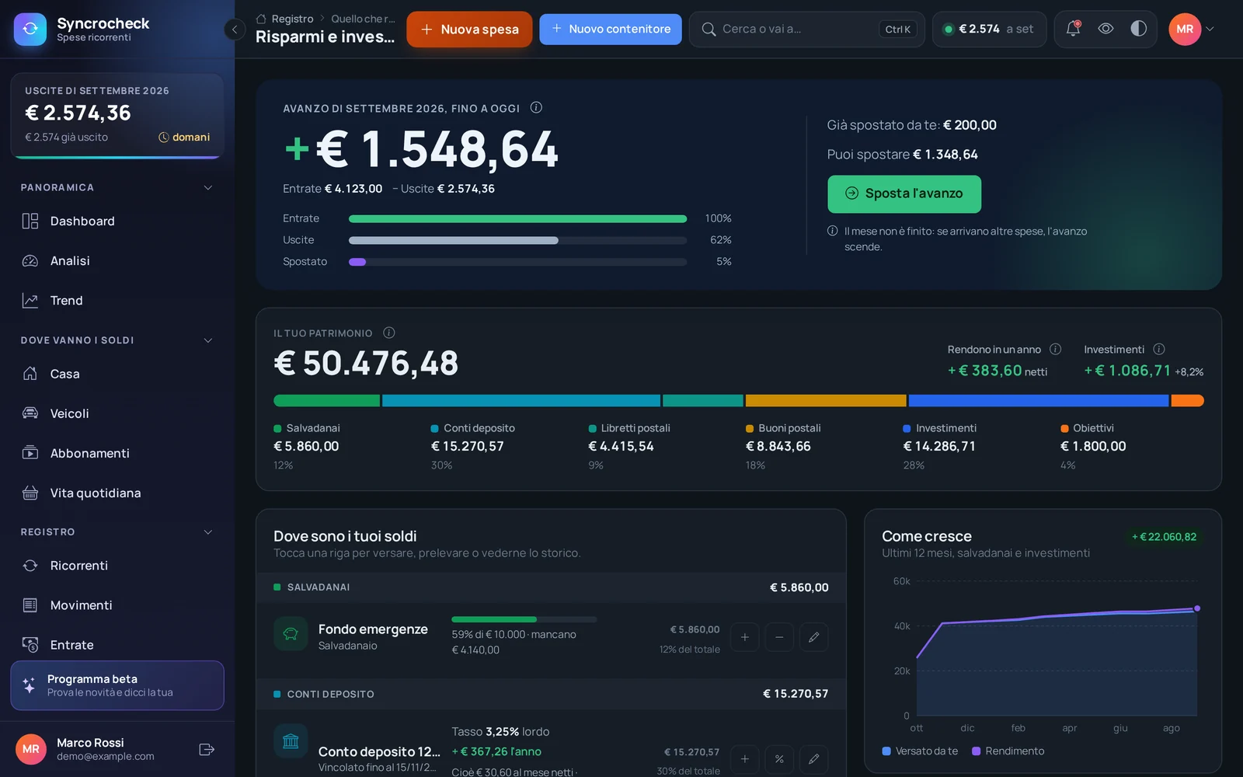Screen dimensions: 1243x777
Task: Click the Sposta l'avanzo button
Action: coord(904,193)
